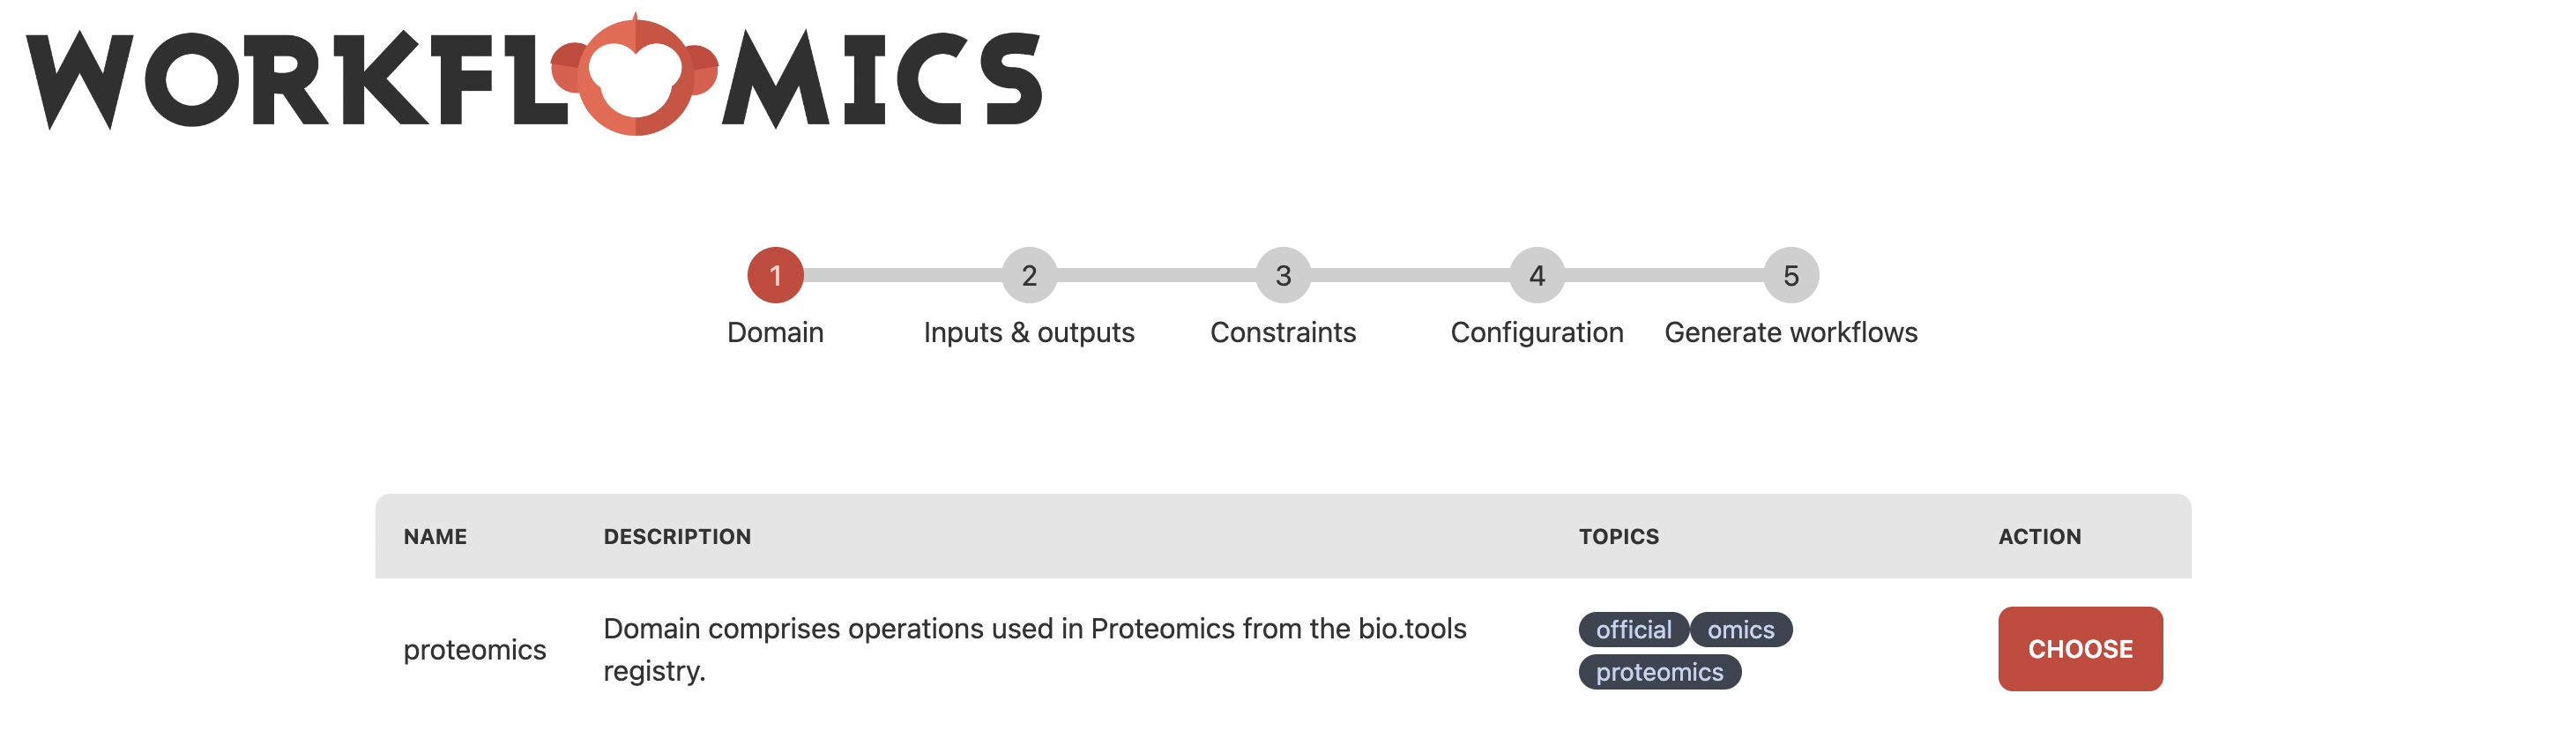2576x753 pixels.
Task: Go to step 2 circle
Action: pyautogui.click(x=1029, y=275)
